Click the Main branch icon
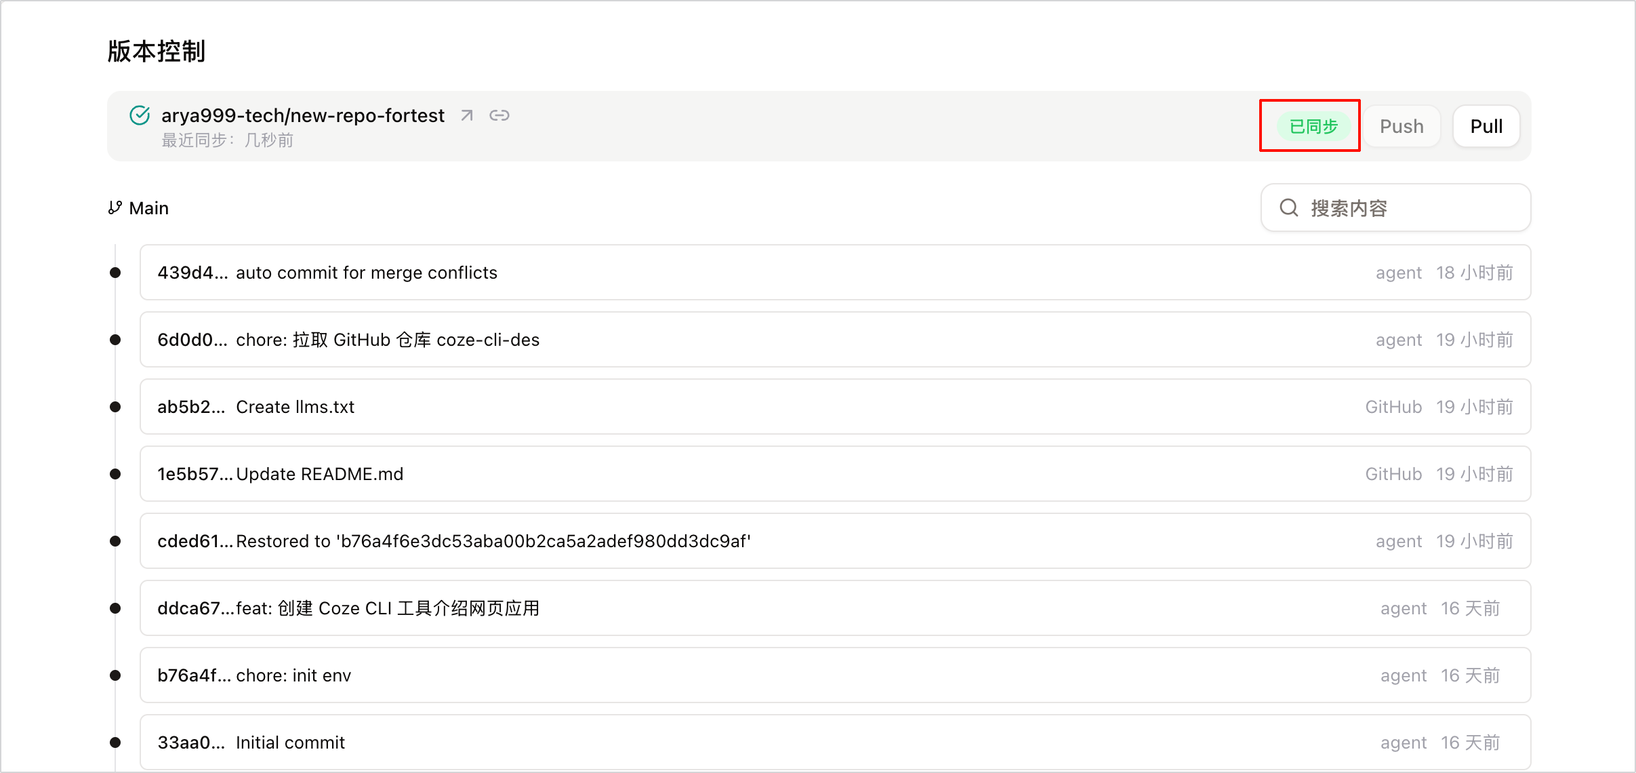This screenshot has height=773, width=1636. [115, 207]
